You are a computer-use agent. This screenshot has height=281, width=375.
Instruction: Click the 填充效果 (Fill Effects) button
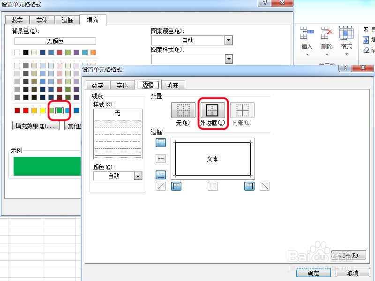coord(35,126)
